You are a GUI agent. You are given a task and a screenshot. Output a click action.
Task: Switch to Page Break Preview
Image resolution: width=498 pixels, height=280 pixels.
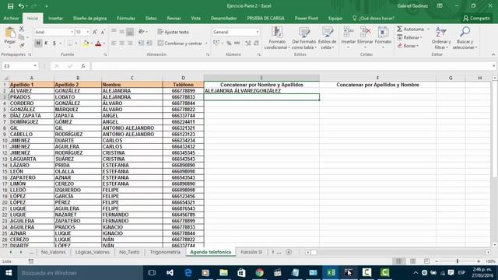pos(426,261)
